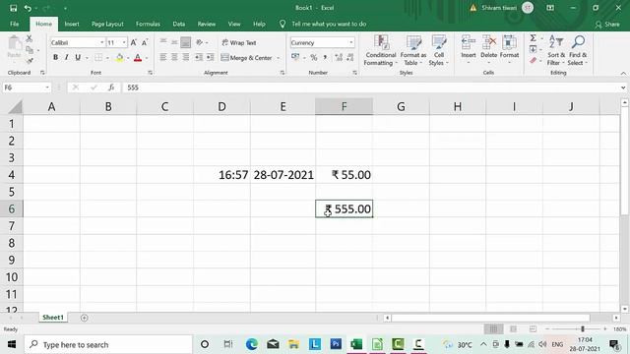Increase decimal places
The image size is (630, 354).
(339, 58)
